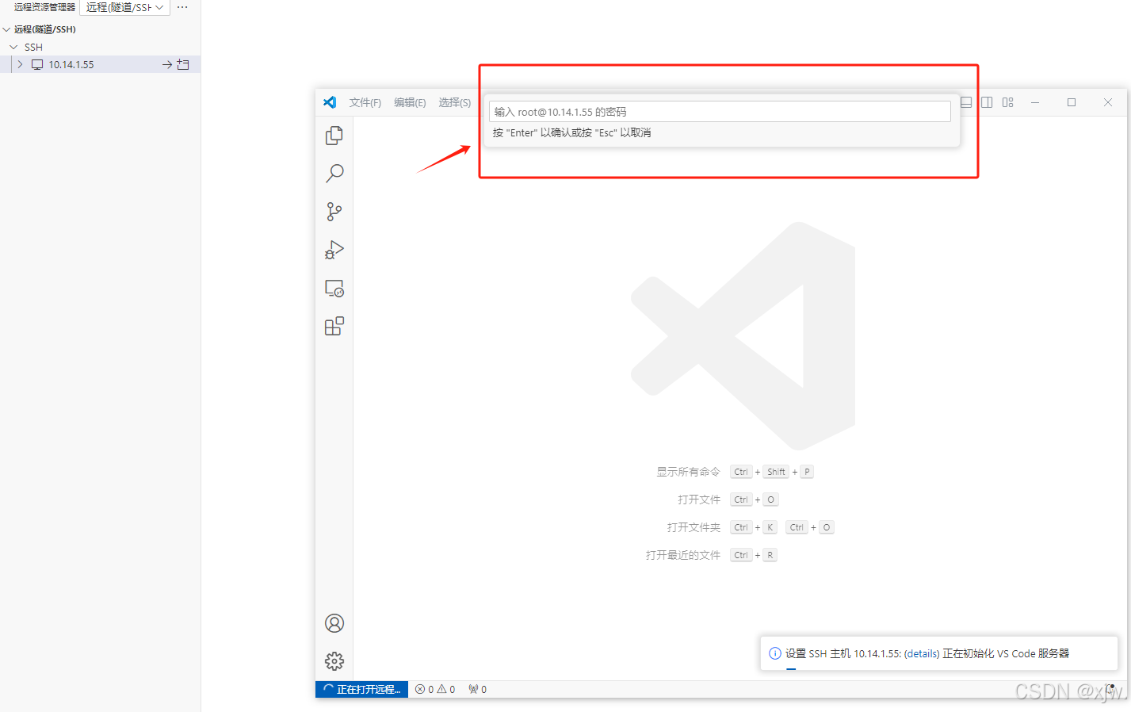Open the Run and Debug view icon
Image resolution: width=1131 pixels, height=712 pixels.
(334, 250)
